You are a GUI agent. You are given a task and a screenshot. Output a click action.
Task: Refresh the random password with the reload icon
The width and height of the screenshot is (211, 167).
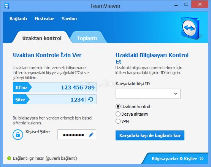(90, 99)
